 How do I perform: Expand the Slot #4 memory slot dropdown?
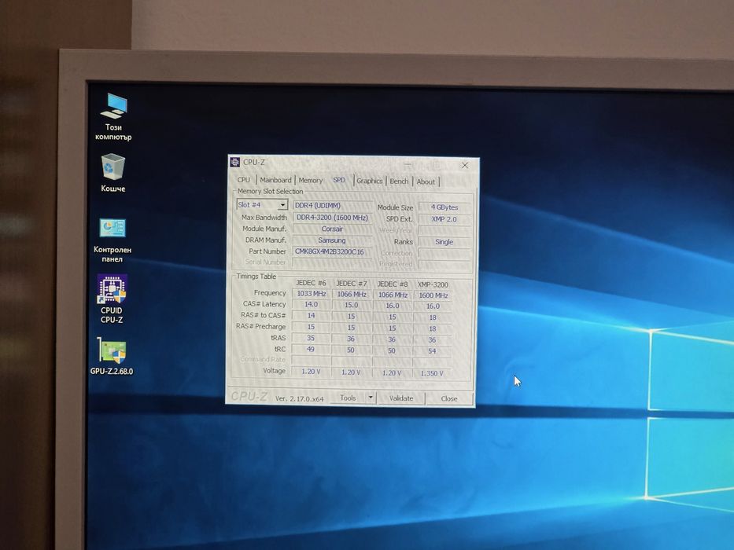point(282,205)
